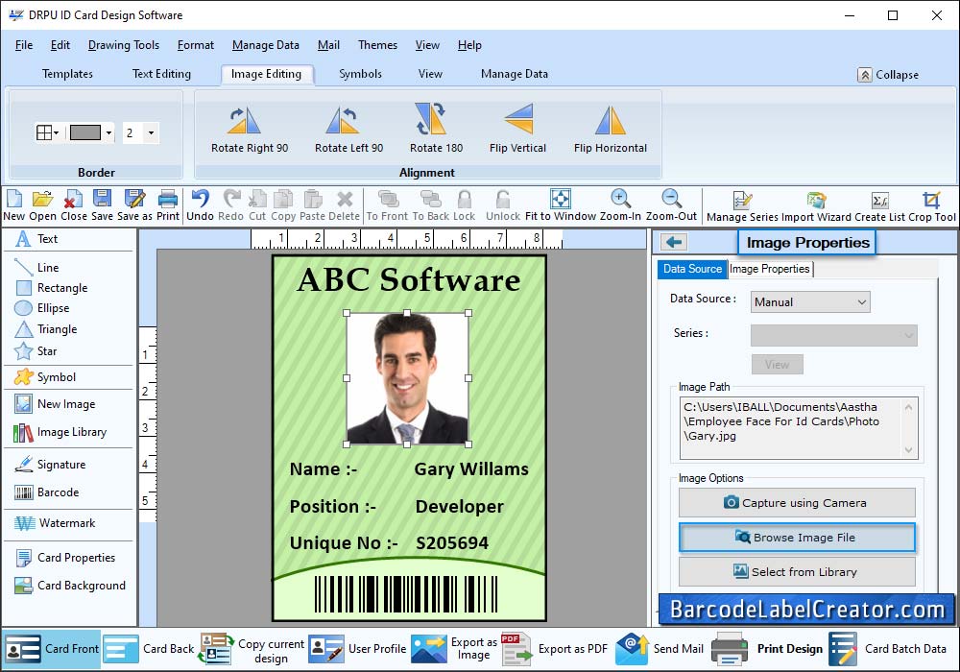The width and height of the screenshot is (960, 672).
Task: Switch to the Symbols ribbon tab
Action: coord(361,74)
